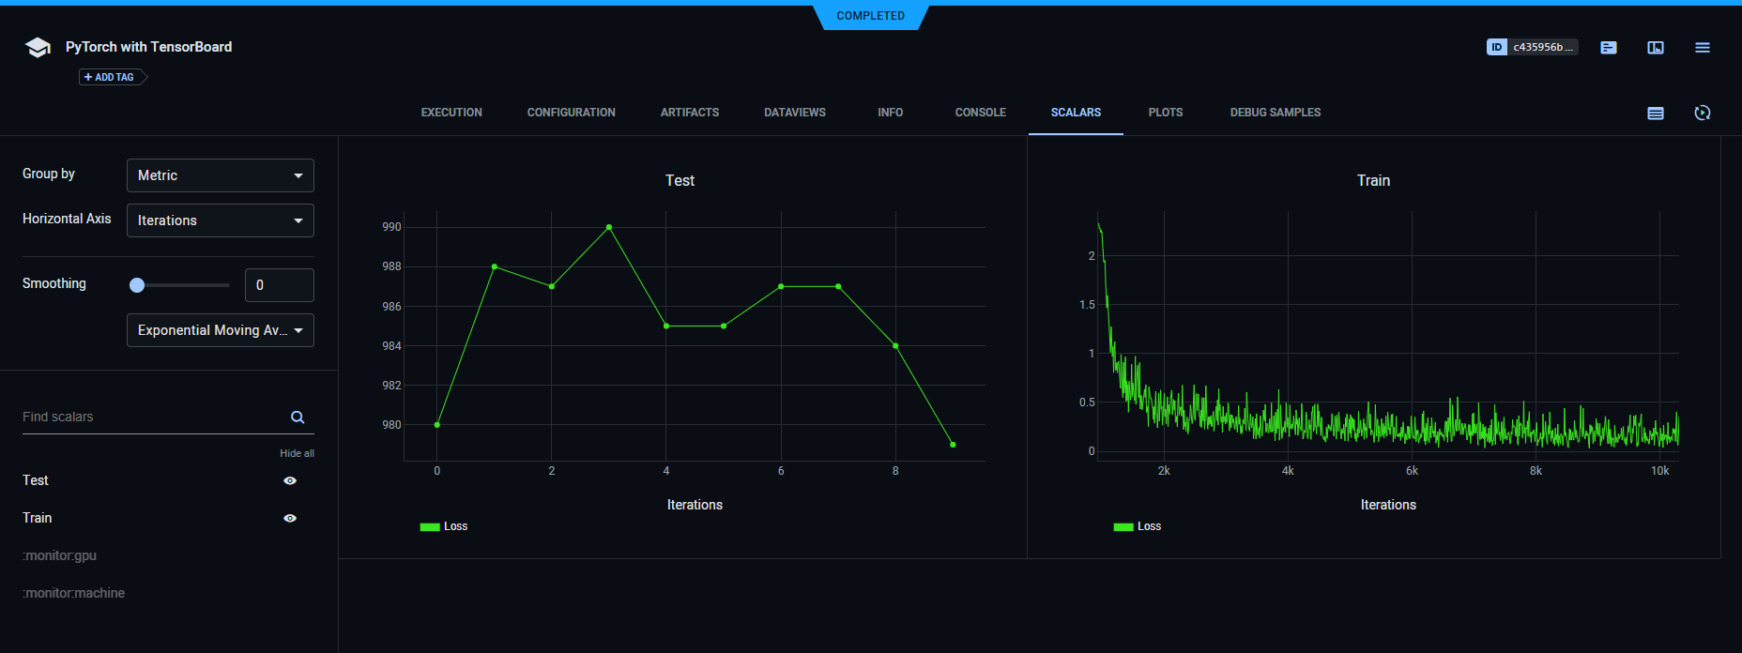Click the Find scalars search icon
The height and width of the screenshot is (653, 1742).
(x=298, y=418)
